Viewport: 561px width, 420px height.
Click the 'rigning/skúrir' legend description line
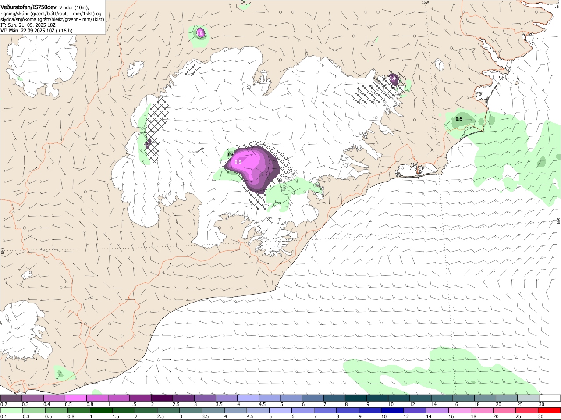tap(51, 14)
